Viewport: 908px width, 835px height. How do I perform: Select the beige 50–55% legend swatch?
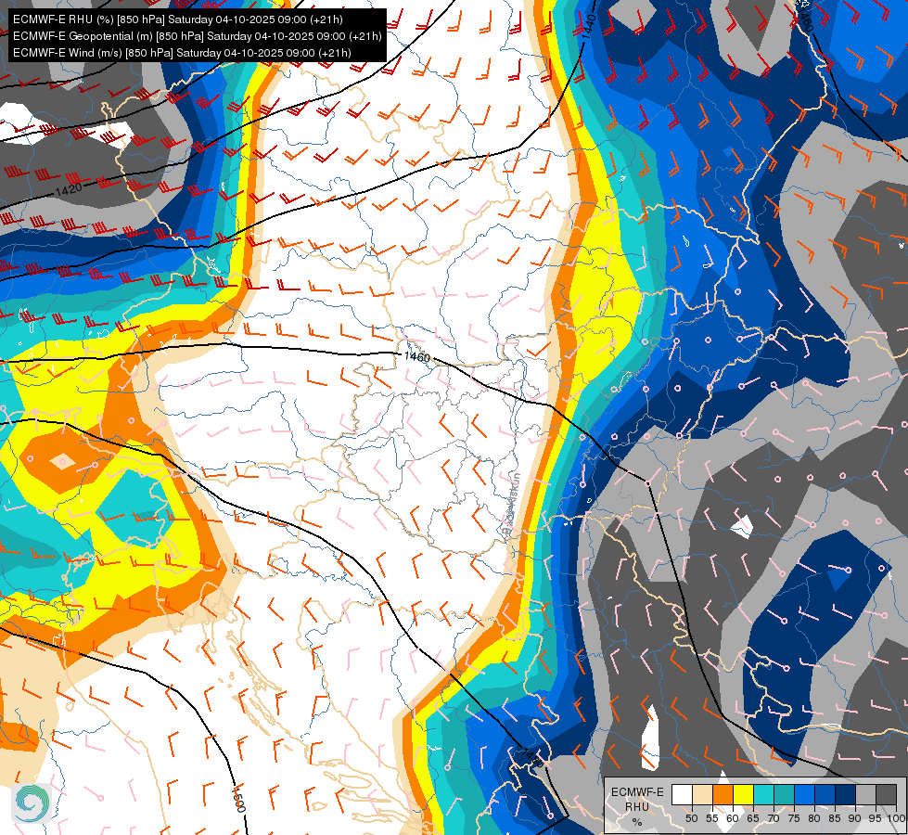(x=702, y=794)
